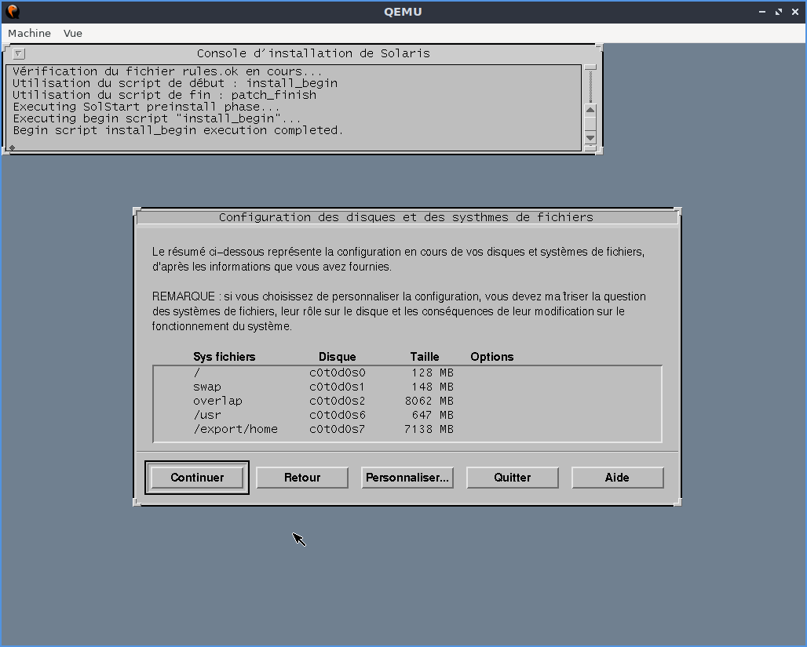Viewport: 807px width, 647px height.
Task: Go back with the Retour button
Action: click(302, 478)
